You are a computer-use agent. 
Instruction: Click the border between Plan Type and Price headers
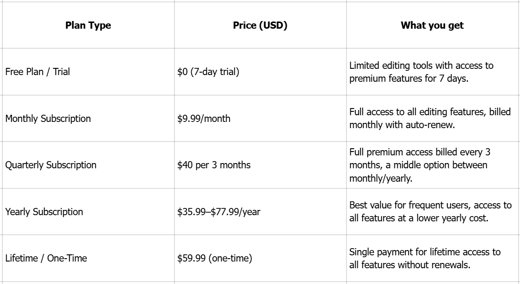[174, 26]
